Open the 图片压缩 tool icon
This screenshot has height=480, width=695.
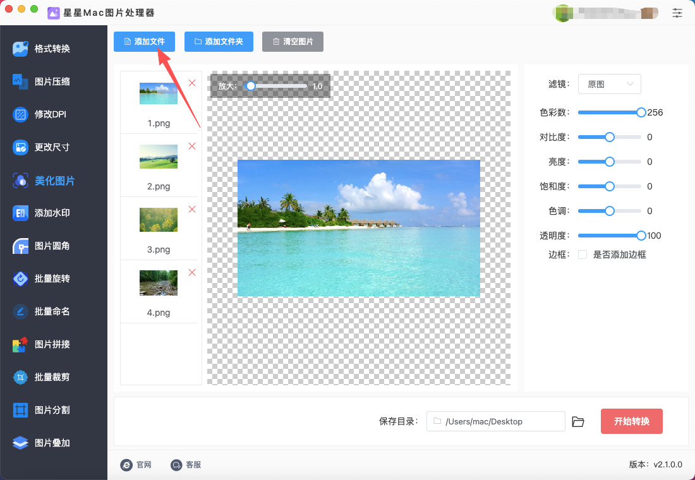[x=21, y=81]
